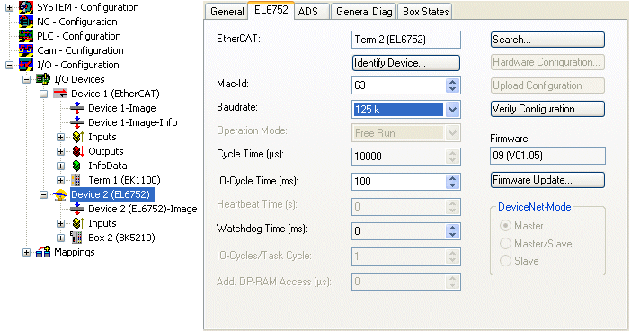Collapse the Device 2 (EL6752) node
This screenshot has height=333, width=631.
tap(43, 194)
